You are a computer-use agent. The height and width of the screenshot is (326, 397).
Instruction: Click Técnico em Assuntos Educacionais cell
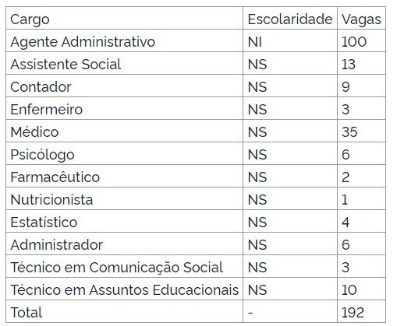(x=125, y=290)
